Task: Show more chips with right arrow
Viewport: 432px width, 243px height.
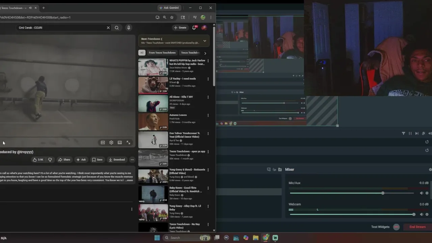Action: pyautogui.click(x=205, y=53)
